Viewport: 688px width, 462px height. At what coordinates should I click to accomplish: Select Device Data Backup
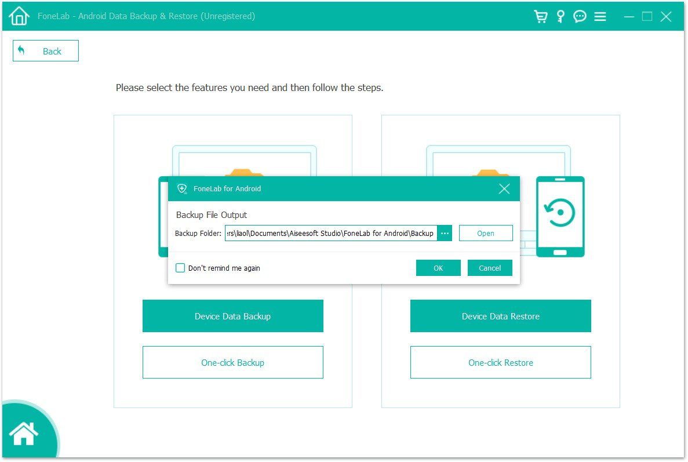tap(232, 316)
